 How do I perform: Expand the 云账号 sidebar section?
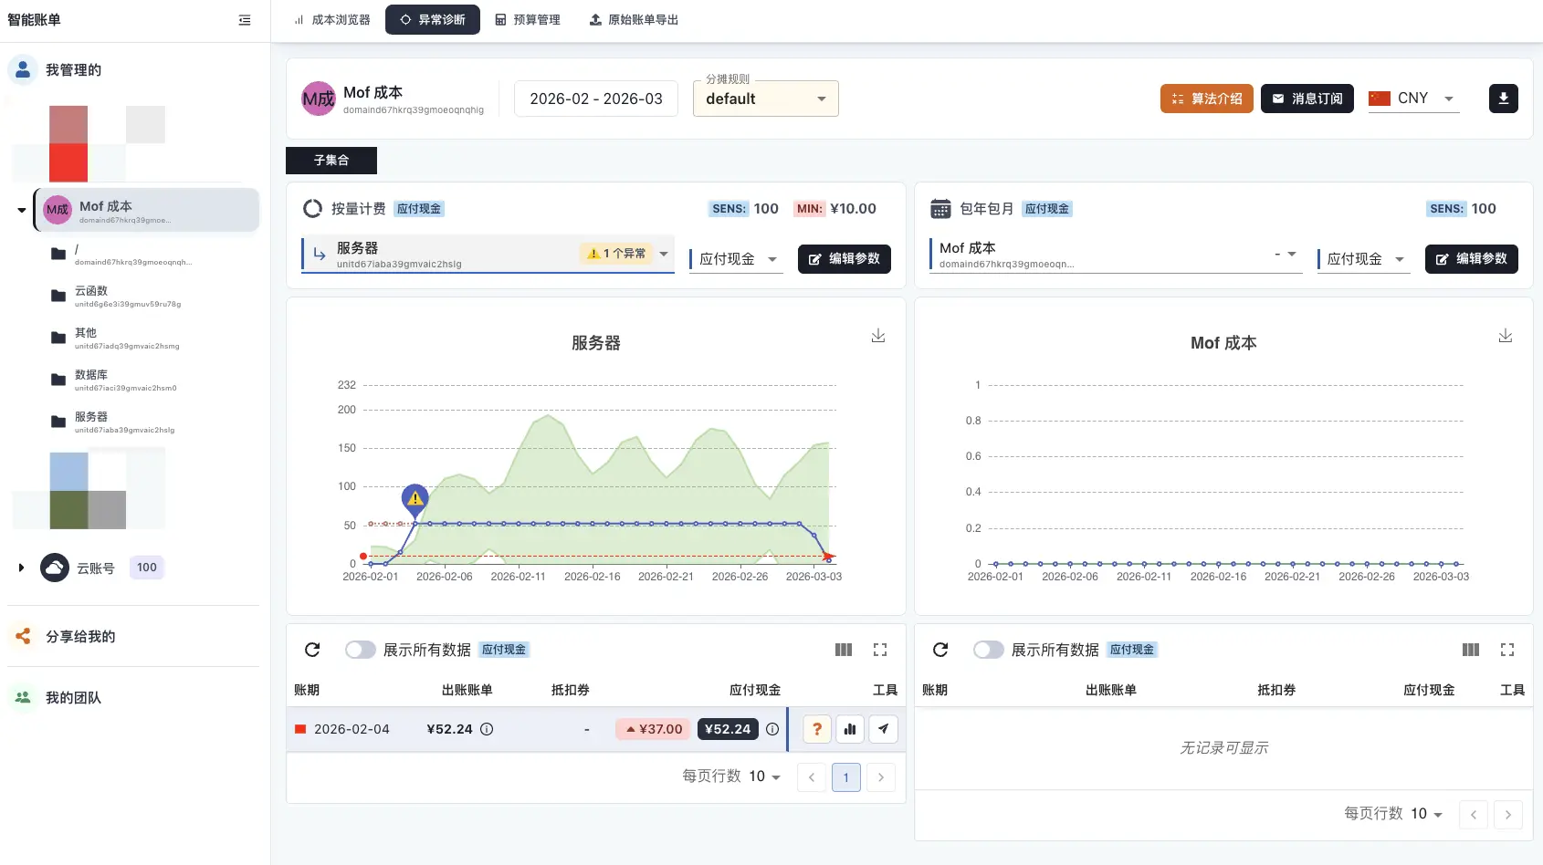coord(21,567)
